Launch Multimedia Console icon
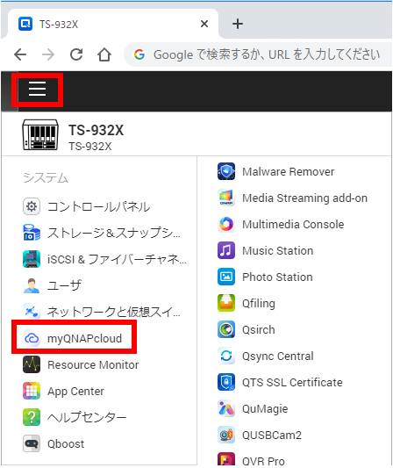 click(226, 224)
